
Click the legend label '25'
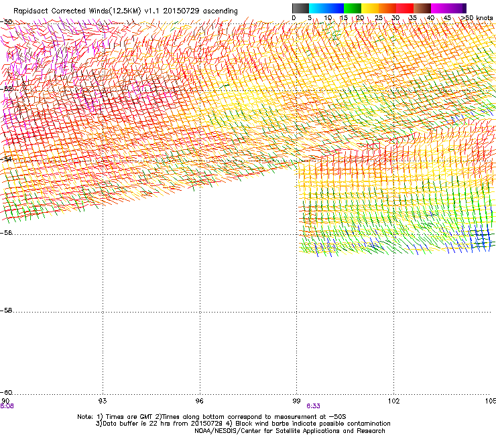(x=379, y=18)
